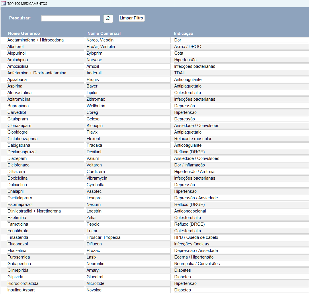Select the Amoxicilina generic name field

(45, 66)
